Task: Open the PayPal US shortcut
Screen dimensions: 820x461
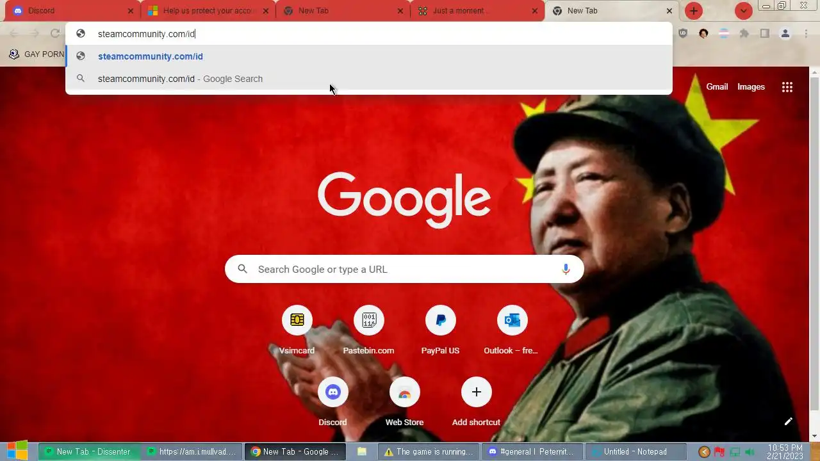Action: (x=440, y=331)
